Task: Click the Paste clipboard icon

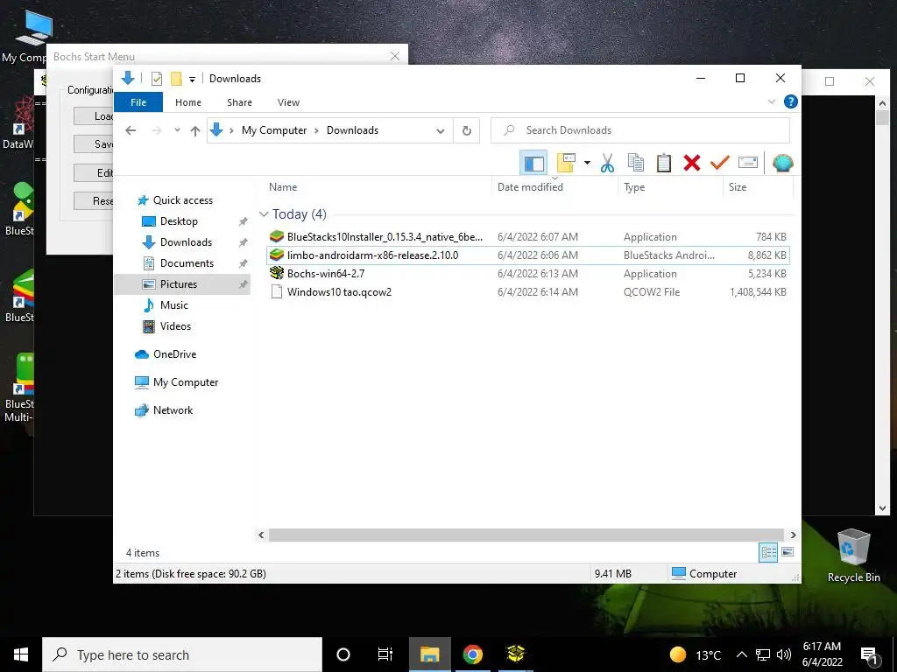Action: click(664, 163)
